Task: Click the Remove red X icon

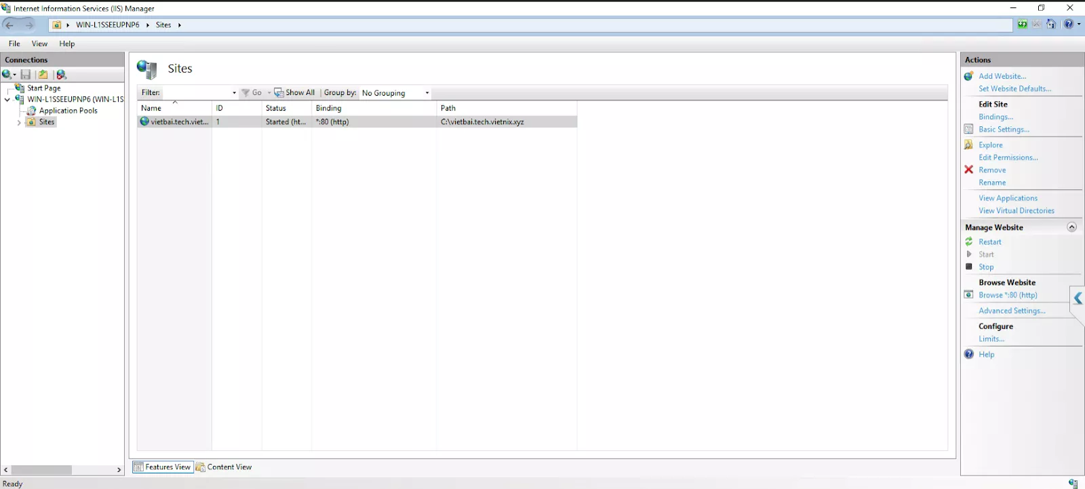Action: [969, 170]
